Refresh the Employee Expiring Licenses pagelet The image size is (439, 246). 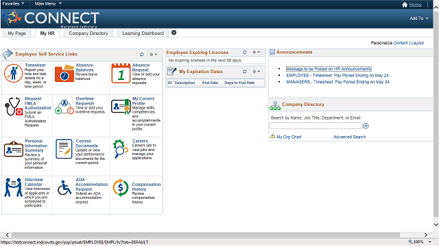pyautogui.click(x=244, y=52)
